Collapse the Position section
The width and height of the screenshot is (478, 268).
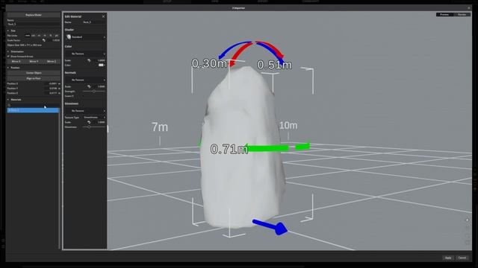(8, 68)
